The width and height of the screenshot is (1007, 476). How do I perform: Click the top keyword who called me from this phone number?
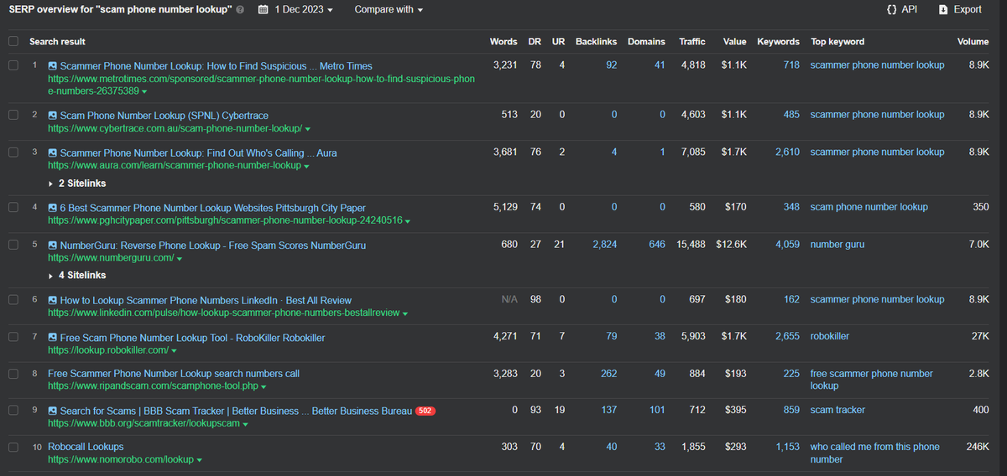(875, 453)
